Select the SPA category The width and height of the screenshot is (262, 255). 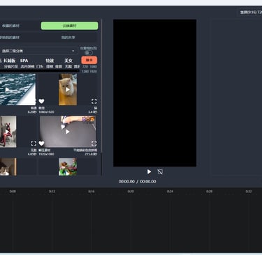click(x=24, y=61)
